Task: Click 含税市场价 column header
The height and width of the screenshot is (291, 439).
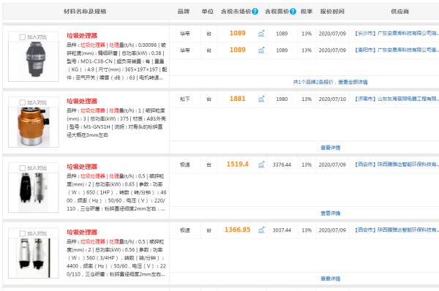Action: coord(236,12)
